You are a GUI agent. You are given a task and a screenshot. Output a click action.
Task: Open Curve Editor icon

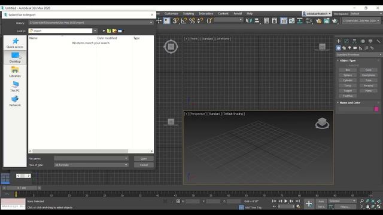291,21
